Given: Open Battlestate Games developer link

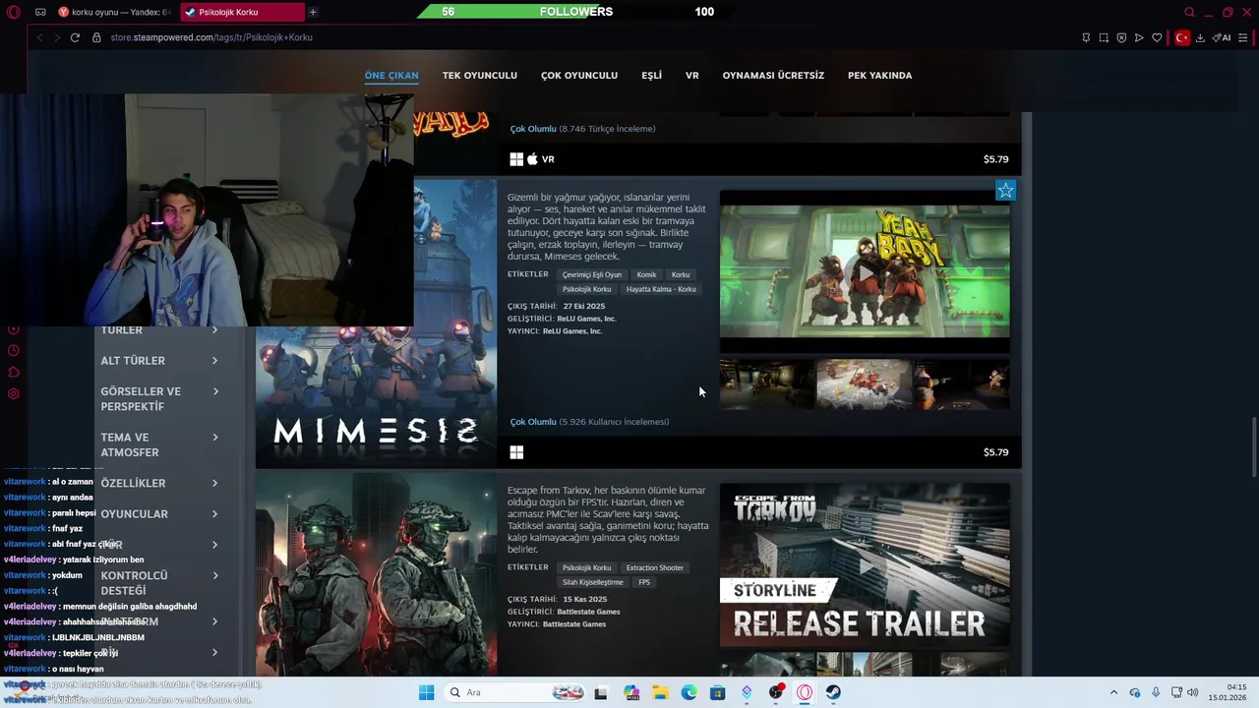Looking at the screenshot, I should (588, 612).
